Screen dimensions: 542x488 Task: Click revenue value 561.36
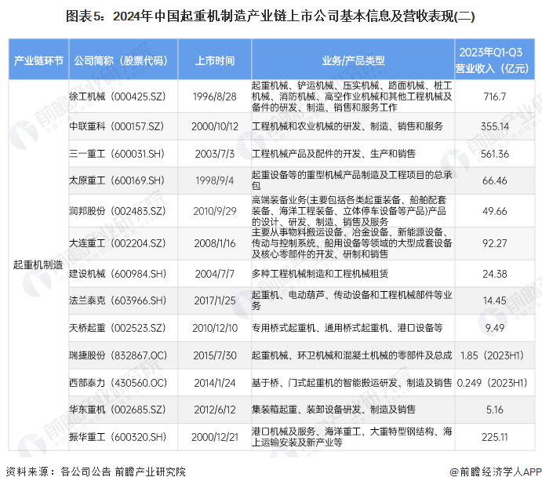click(495, 154)
